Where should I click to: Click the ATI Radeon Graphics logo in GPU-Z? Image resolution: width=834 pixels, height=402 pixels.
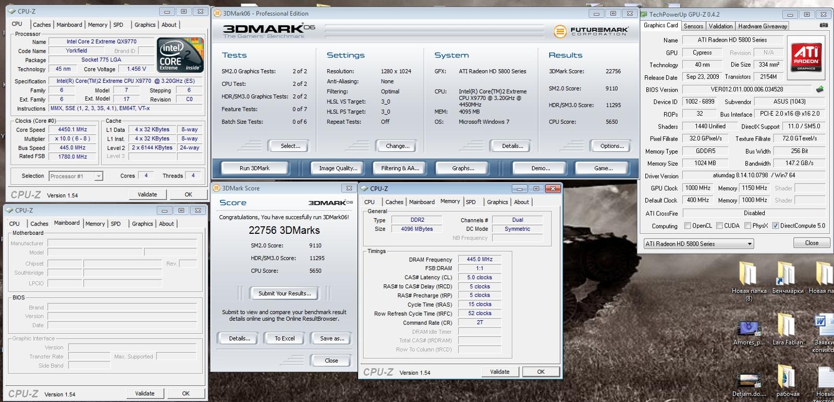pos(806,57)
